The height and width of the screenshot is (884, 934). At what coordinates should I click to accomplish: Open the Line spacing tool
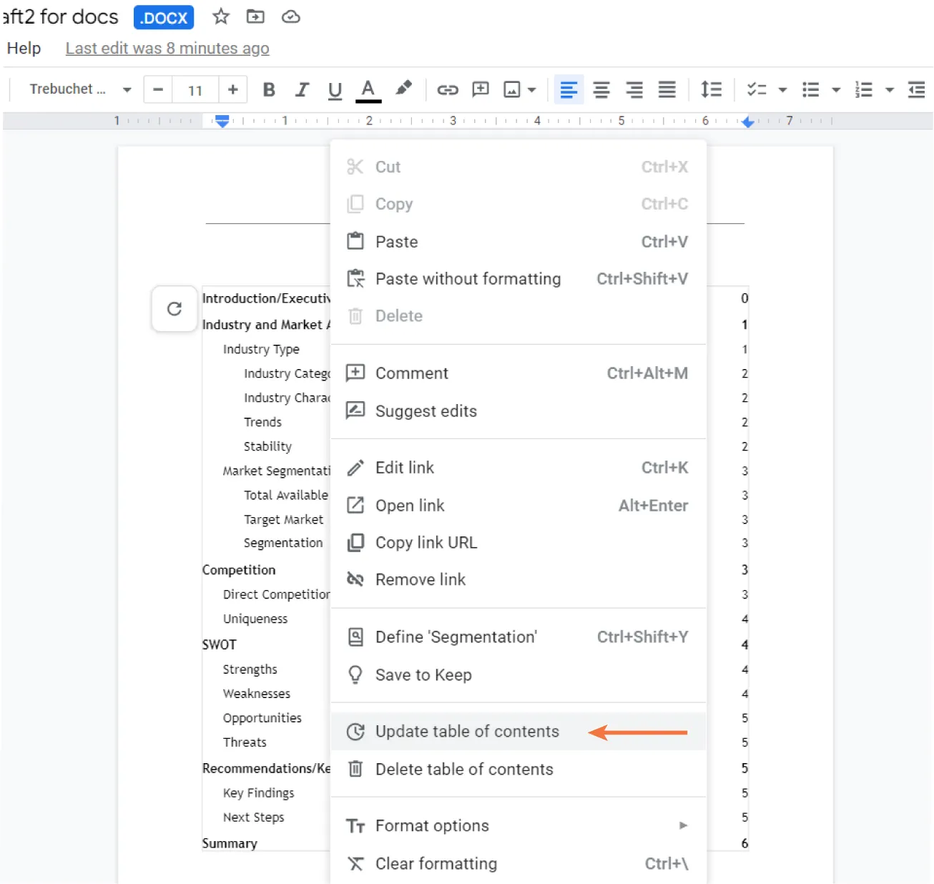pos(712,89)
